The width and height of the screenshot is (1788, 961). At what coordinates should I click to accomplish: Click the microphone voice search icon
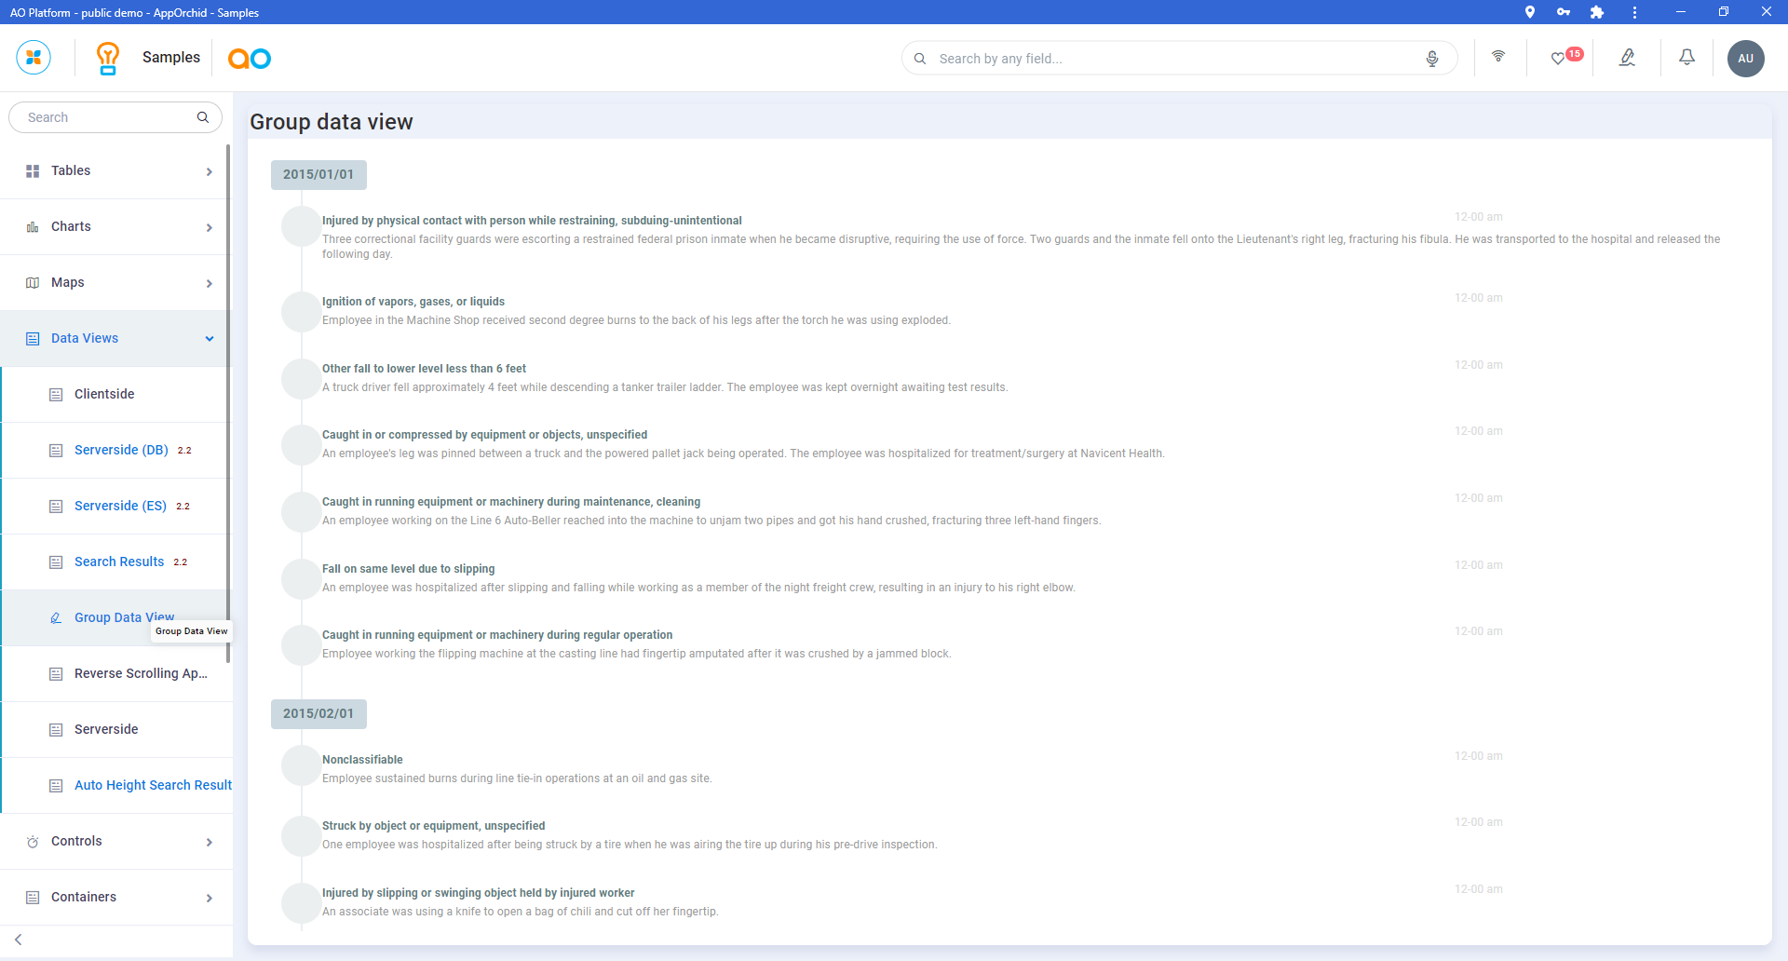[1431, 59]
